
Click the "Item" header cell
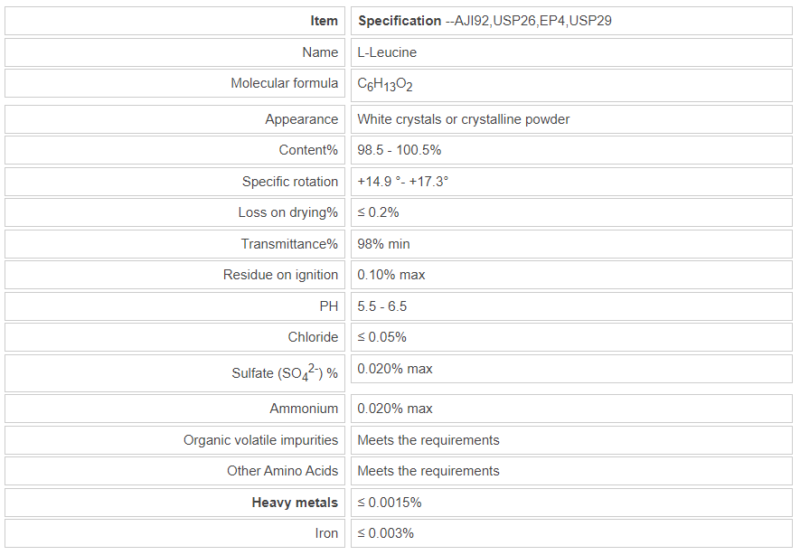(x=323, y=21)
